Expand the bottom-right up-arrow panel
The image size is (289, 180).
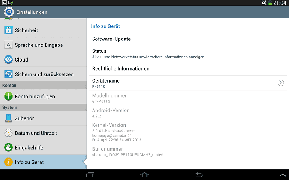pos(283,175)
